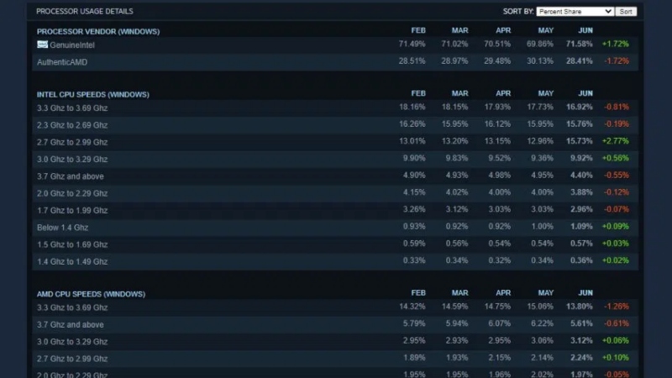The width and height of the screenshot is (672, 378).
Task: Select the AuthenticAMD vendor row
Action: point(62,61)
